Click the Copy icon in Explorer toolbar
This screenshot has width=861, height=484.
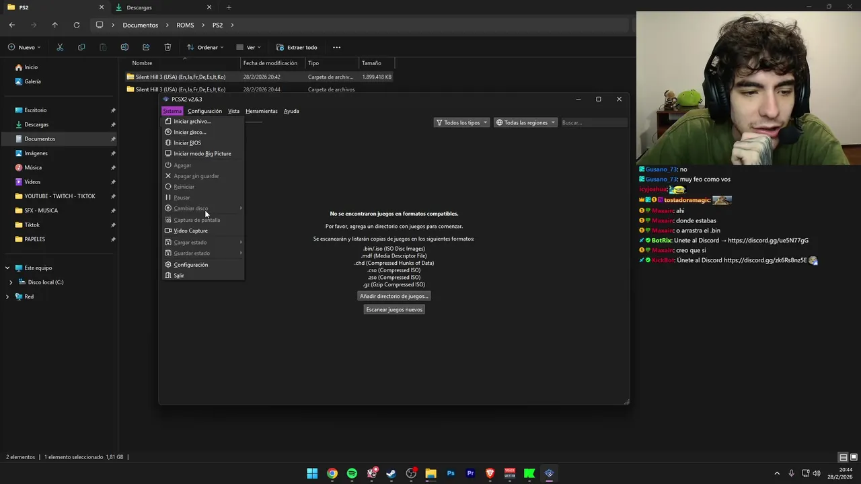pos(81,47)
